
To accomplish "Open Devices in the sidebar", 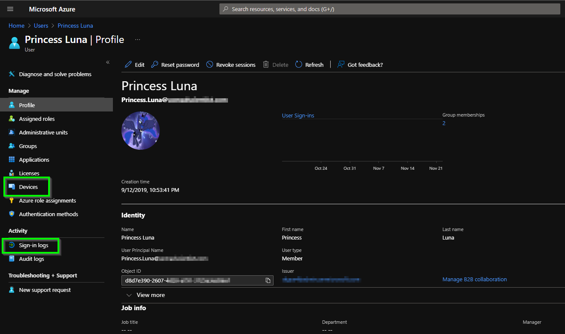I will 29,187.
